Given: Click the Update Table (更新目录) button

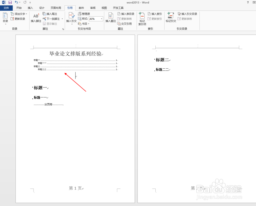Looking at the screenshot, I should [x=18, y=19].
